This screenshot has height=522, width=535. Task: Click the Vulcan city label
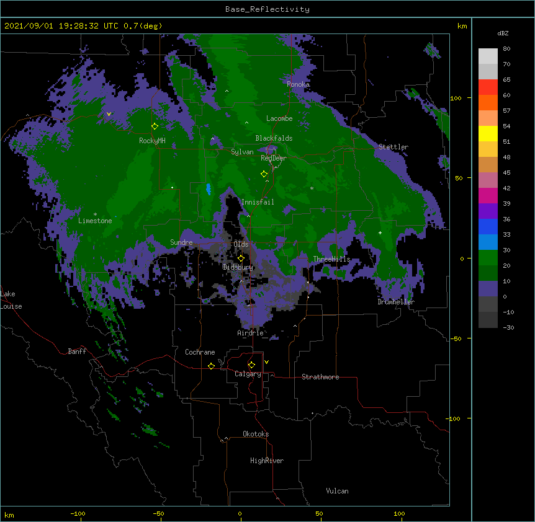(x=337, y=491)
